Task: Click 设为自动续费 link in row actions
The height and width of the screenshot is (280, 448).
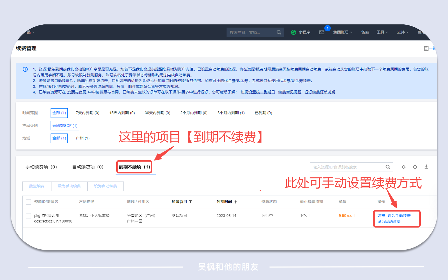Action: coord(389,222)
